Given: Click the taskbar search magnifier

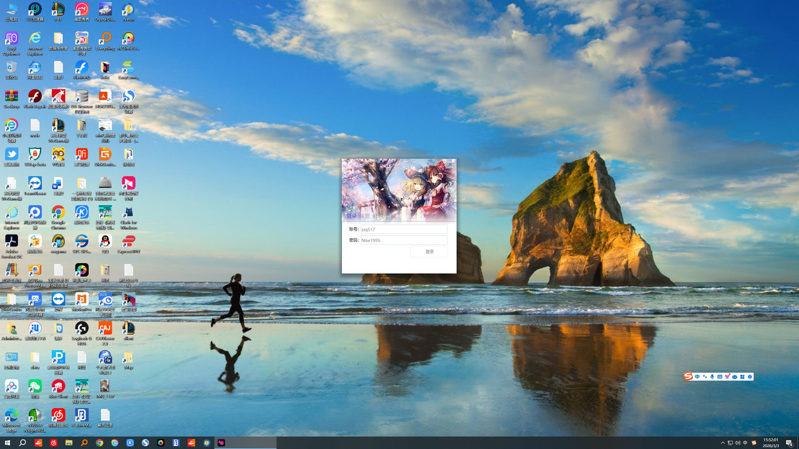Looking at the screenshot, I should click(22, 443).
